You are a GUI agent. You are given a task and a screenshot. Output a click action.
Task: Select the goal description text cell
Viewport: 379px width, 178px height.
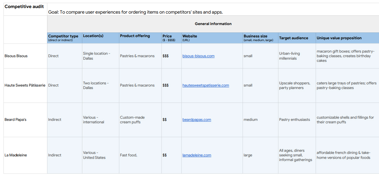point(135,12)
